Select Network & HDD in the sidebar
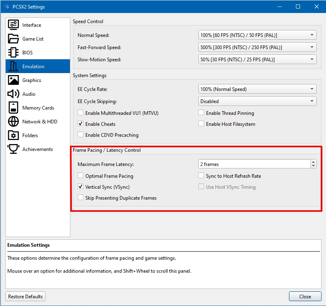The height and width of the screenshot is (306, 326). (x=38, y=121)
